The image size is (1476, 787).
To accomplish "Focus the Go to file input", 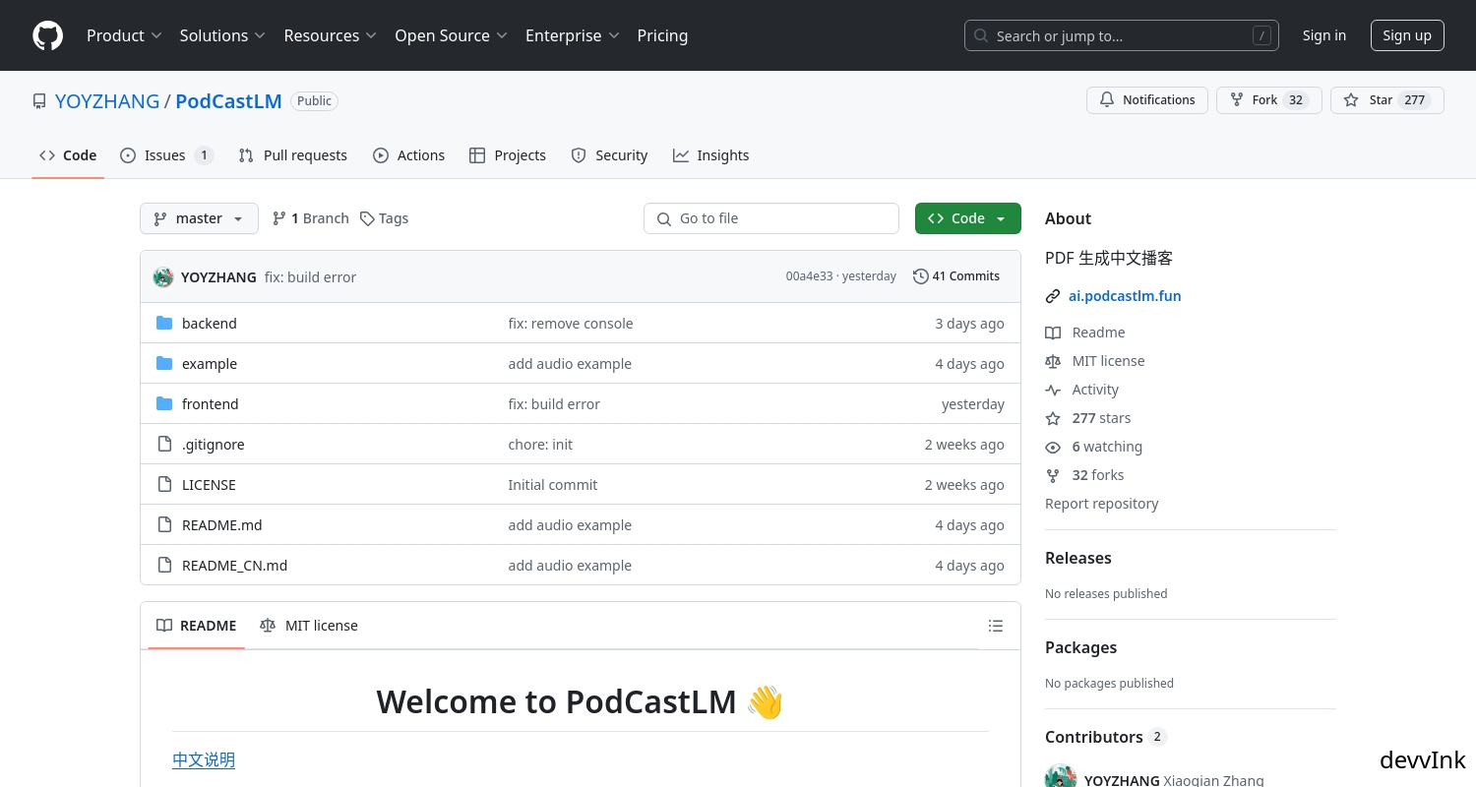I will pos(771,218).
